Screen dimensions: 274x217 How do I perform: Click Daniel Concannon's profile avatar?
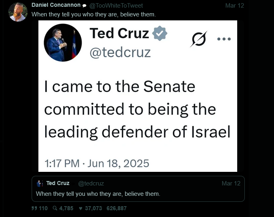click(18, 12)
